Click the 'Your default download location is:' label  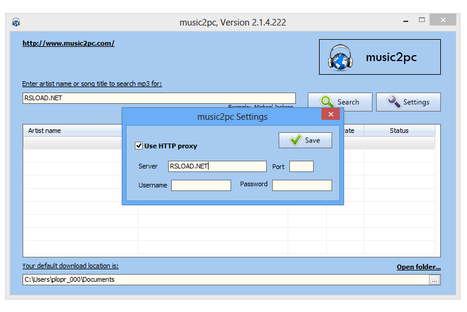click(70, 266)
